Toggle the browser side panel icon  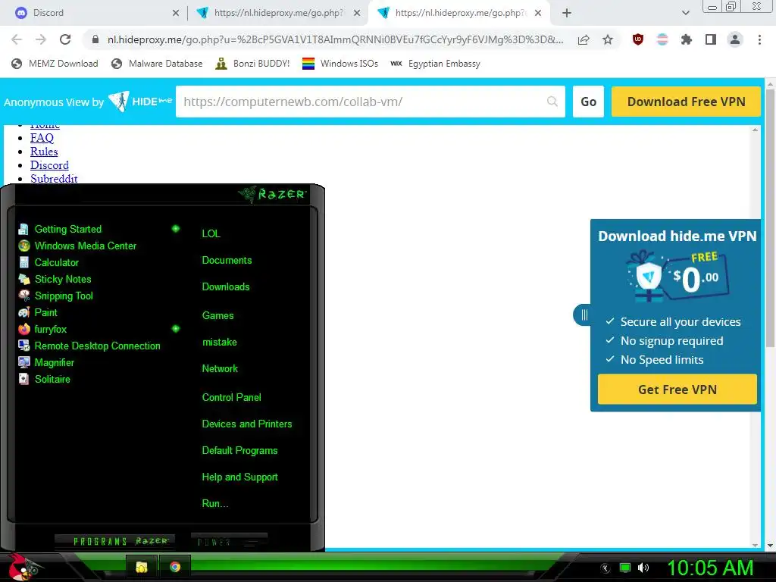(x=711, y=39)
